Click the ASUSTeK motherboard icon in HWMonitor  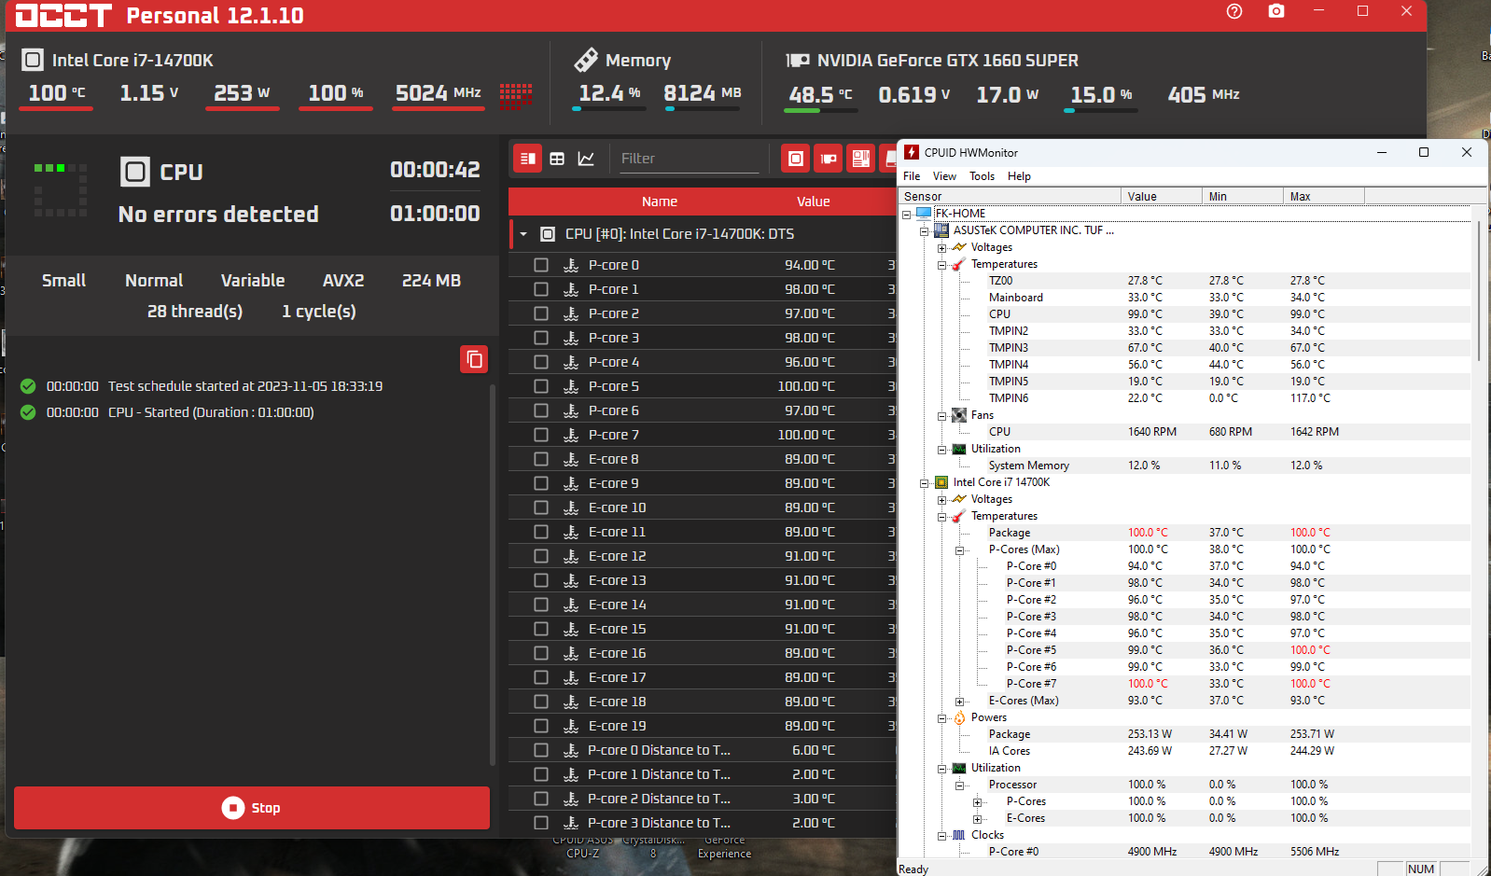click(x=941, y=230)
